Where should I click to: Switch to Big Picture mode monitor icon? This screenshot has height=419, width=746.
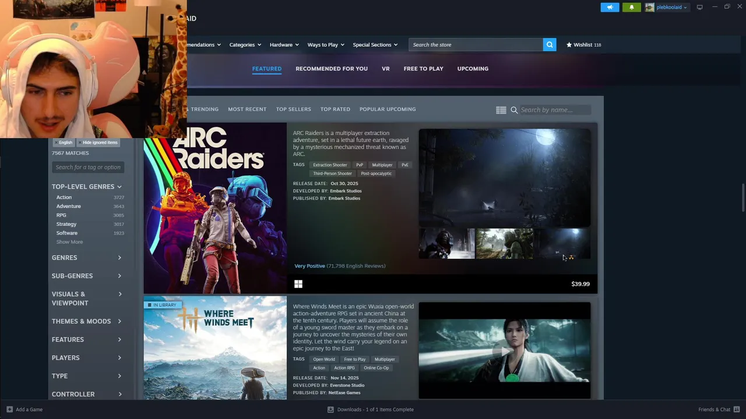tap(699, 7)
